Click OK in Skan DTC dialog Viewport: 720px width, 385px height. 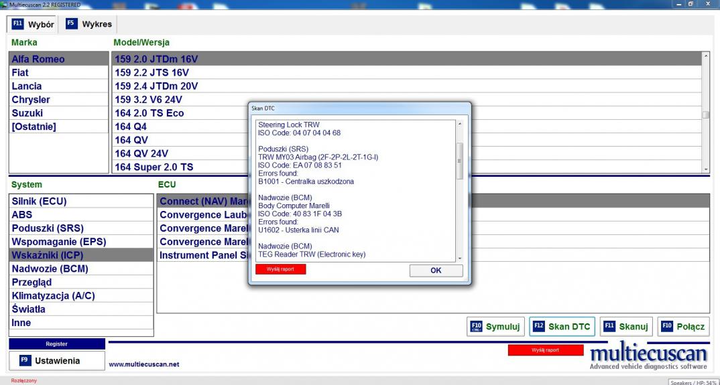(436, 271)
